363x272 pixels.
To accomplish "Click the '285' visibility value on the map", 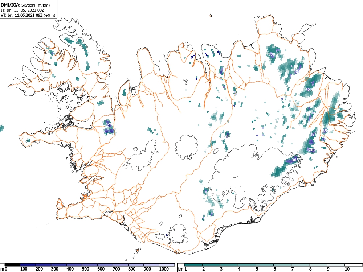I will (312, 150).
